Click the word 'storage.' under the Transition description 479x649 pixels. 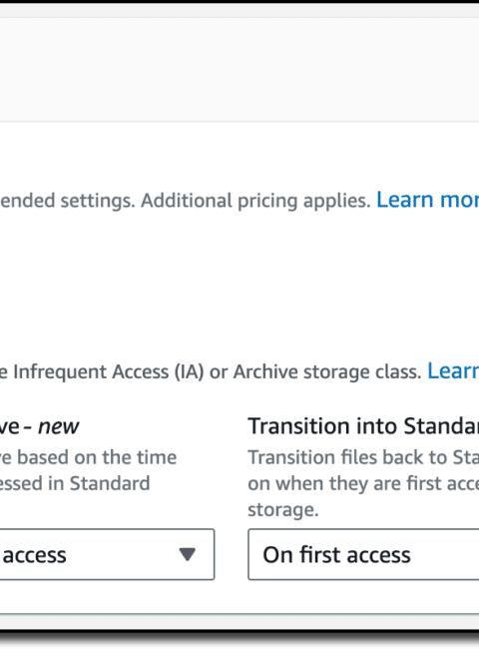pos(283,509)
